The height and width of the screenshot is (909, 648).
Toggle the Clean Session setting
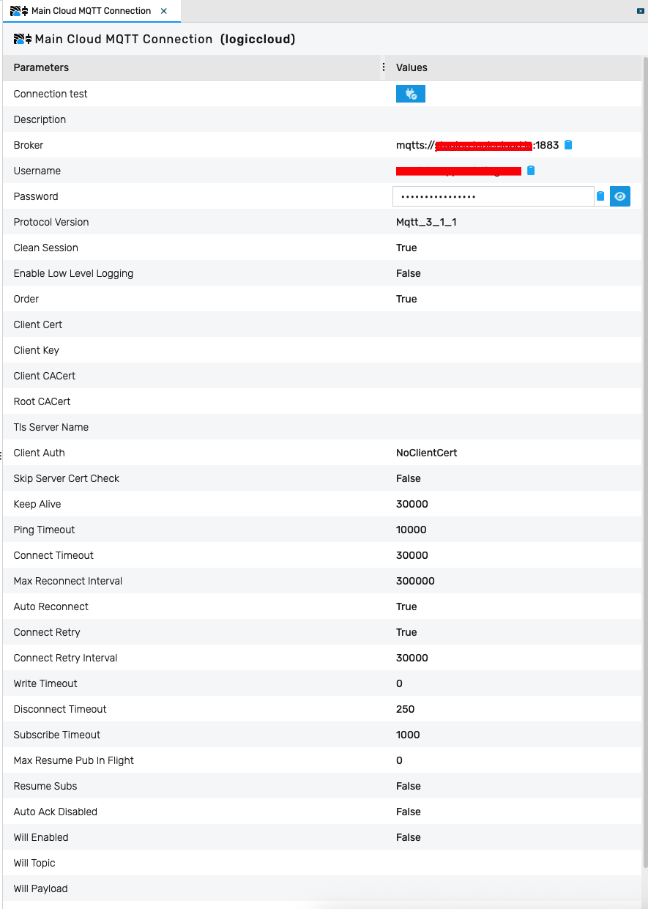[406, 247]
